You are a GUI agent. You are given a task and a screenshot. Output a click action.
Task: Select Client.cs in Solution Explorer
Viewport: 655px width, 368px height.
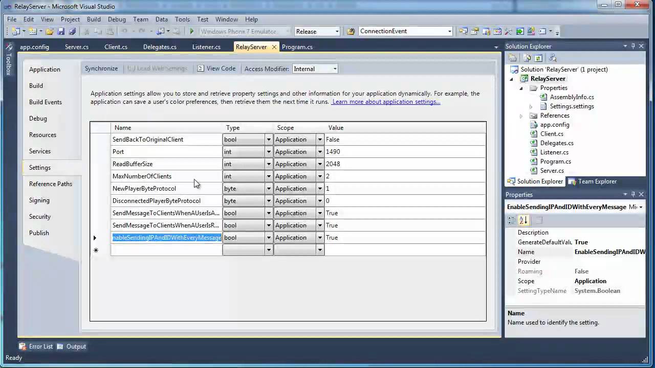[x=552, y=134]
